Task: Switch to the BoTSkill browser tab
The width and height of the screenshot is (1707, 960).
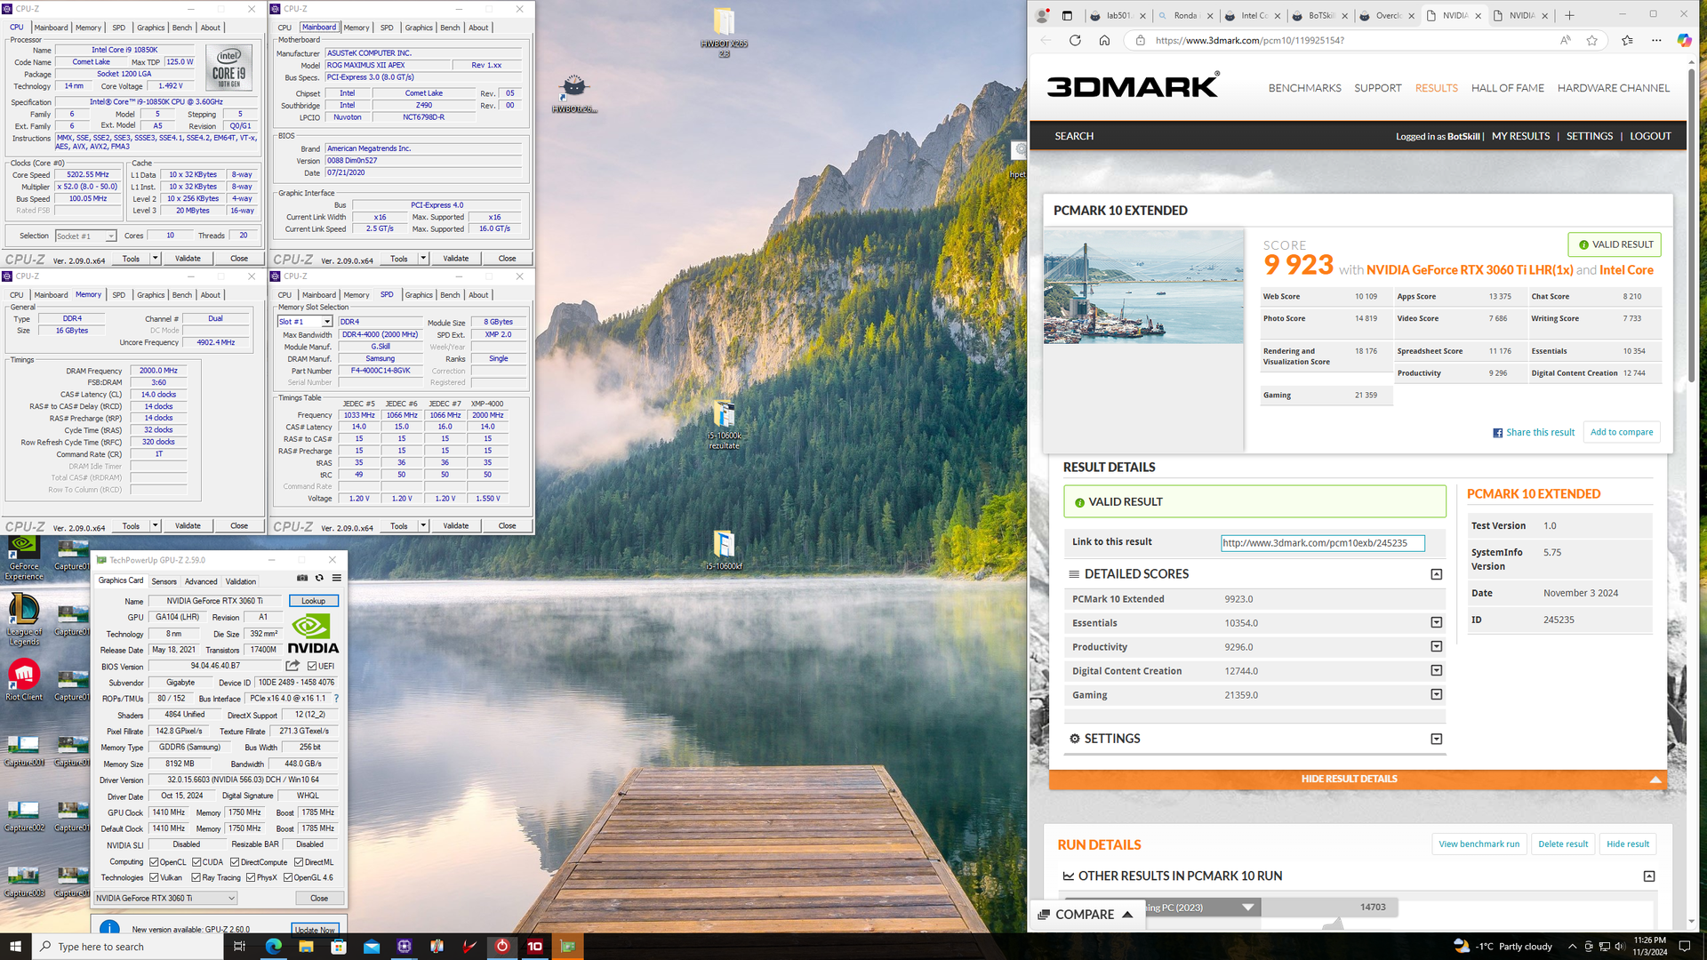Action: click(1318, 15)
